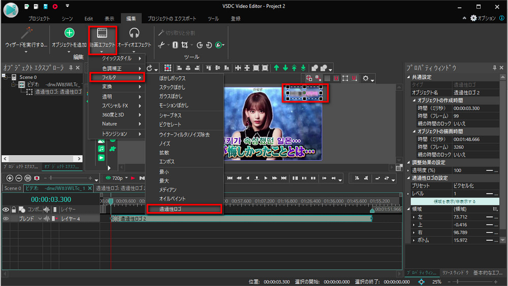Open the ブレンド blend mode dropdown
508x286 pixels.
pos(29,218)
